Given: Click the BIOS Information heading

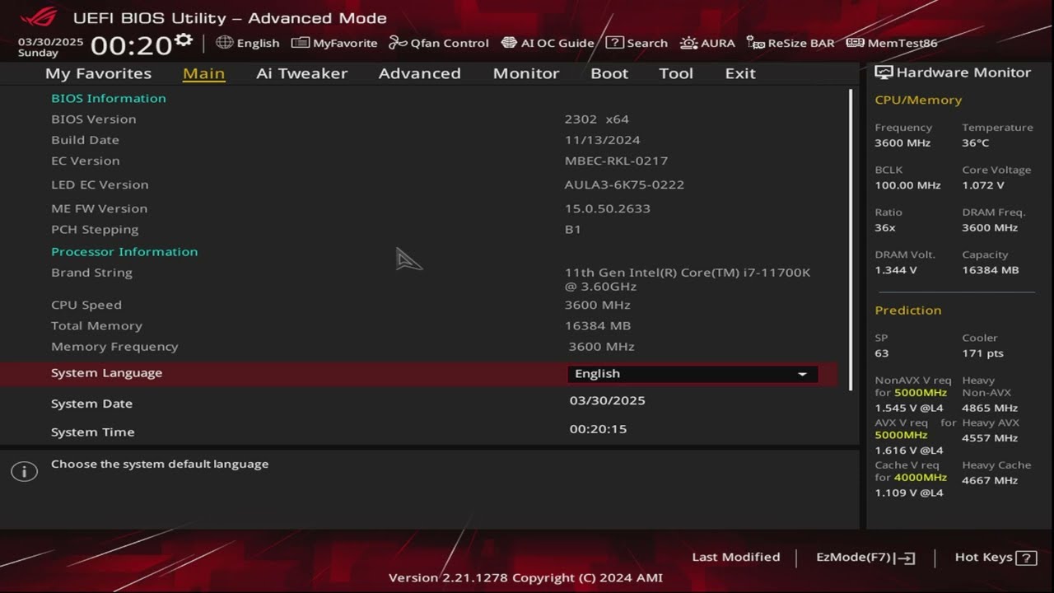Looking at the screenshot, I should 109,98.
